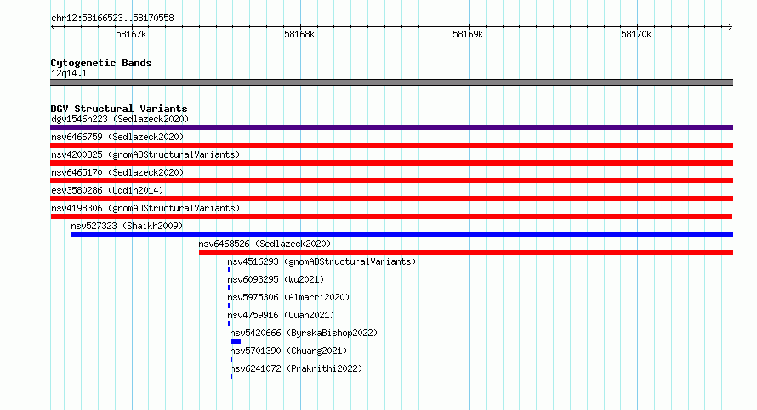
Task: Click the red nsv4198306 variant bar
Action: point(391,216)
